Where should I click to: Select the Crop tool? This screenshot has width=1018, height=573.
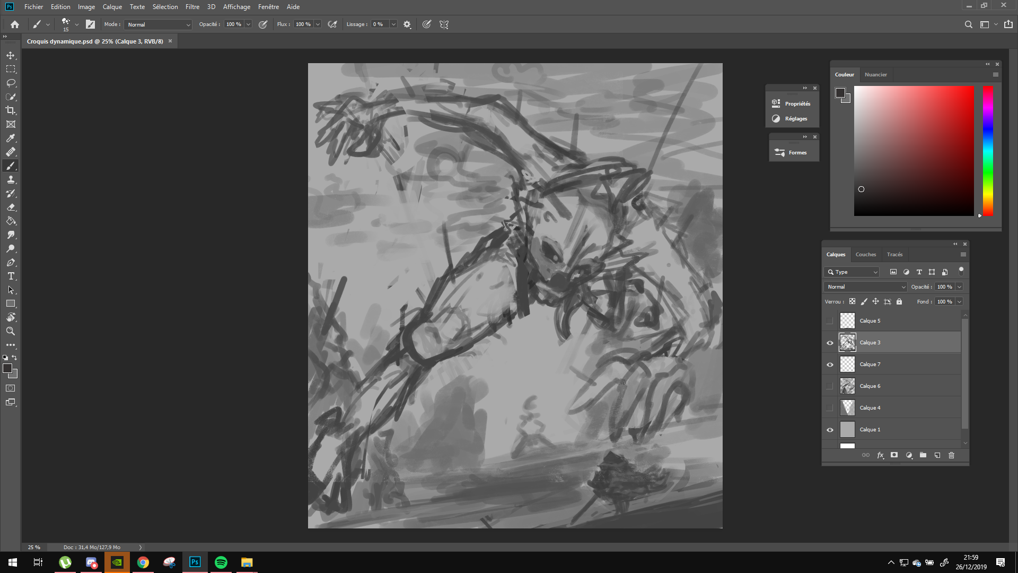tap(11, 110)
